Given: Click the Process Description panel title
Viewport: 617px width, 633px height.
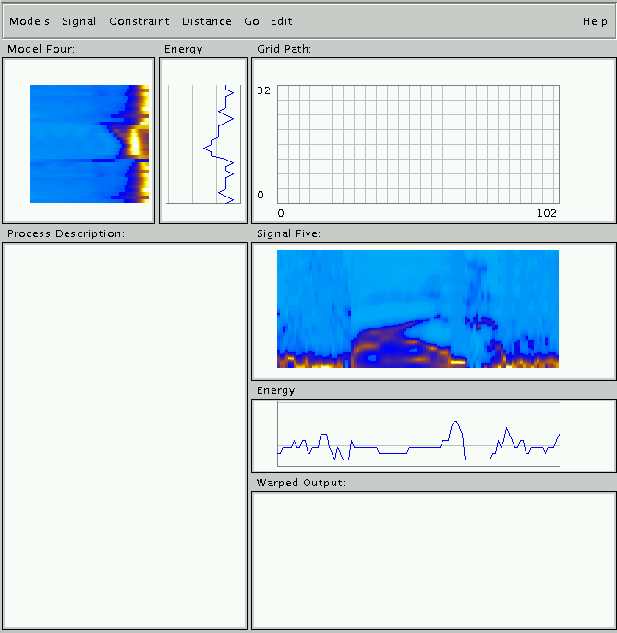Looking at the screenshot, I should (66, 234).
